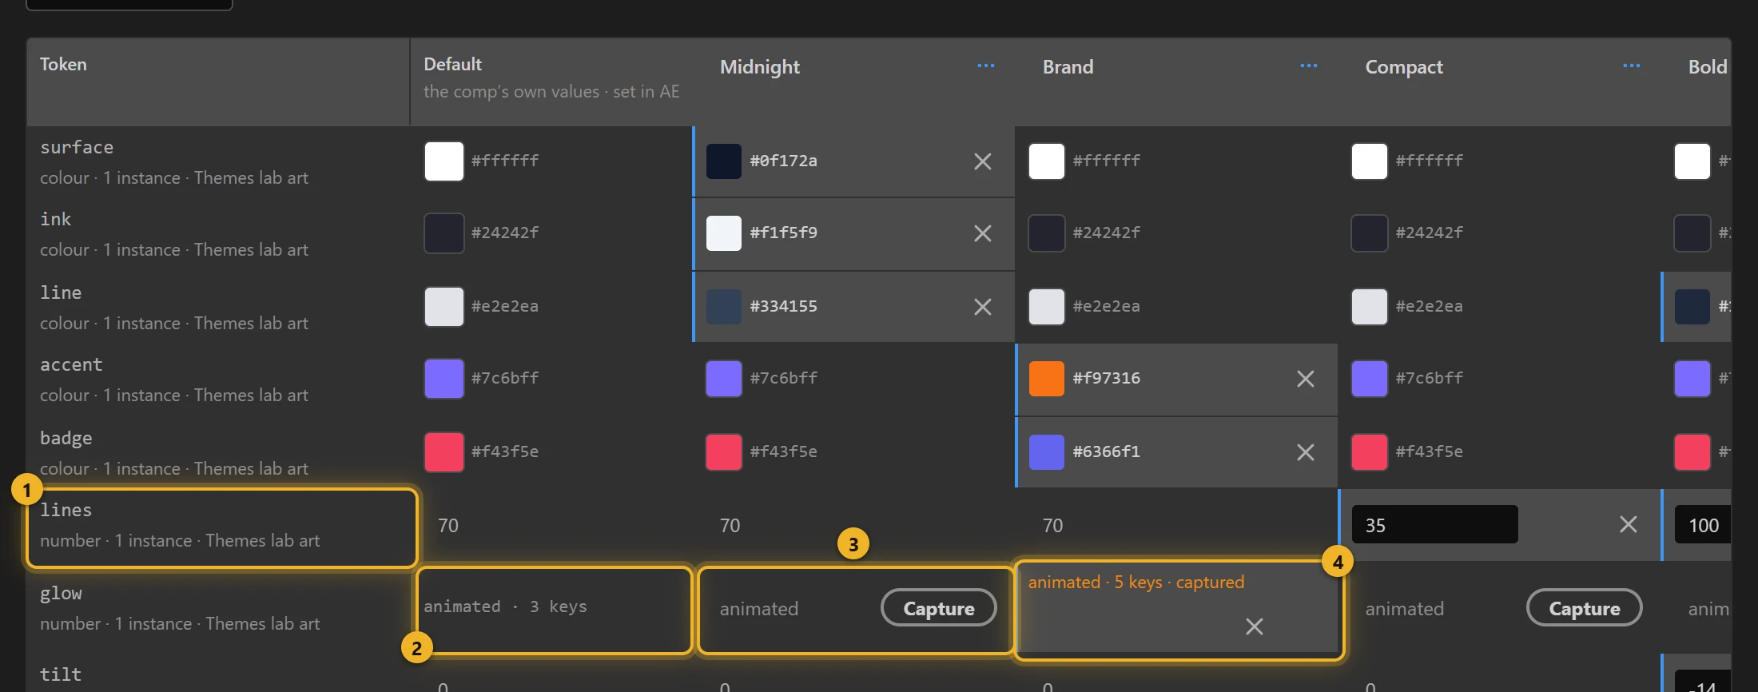Image resolution: width=1758 pixels, height=692 pixels.
Task: Select the surface token row
Action: coord(218,162)
